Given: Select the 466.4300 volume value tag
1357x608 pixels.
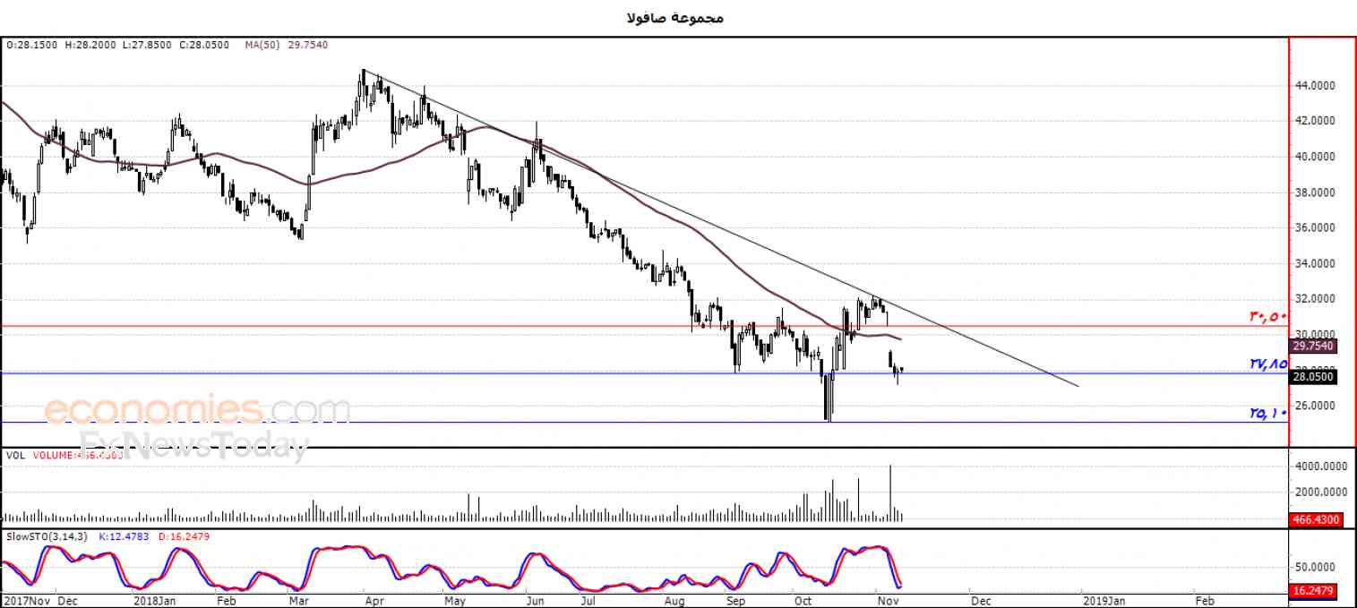Looking at the screenshot, I should (1315, 518).
